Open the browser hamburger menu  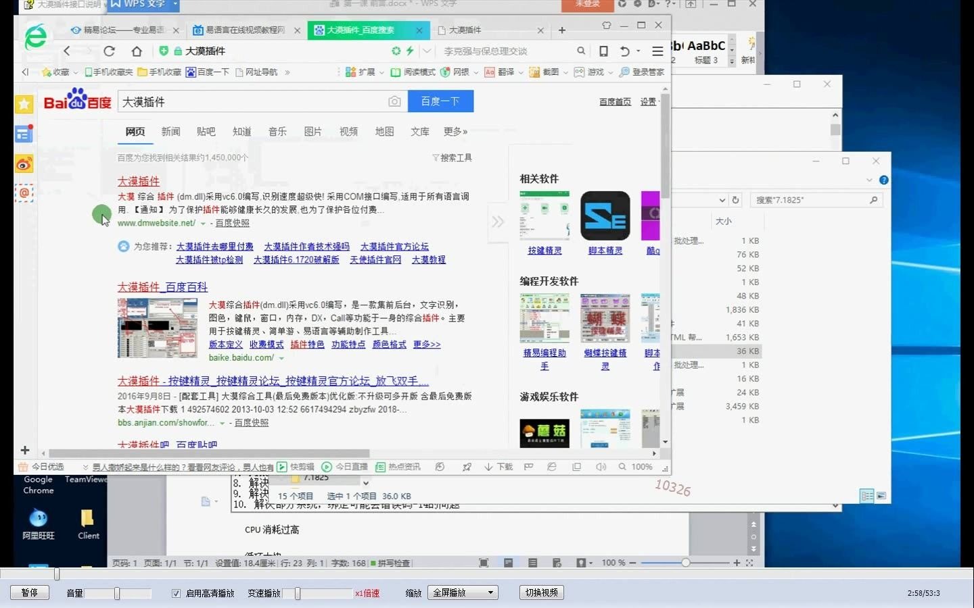[657, 51]
